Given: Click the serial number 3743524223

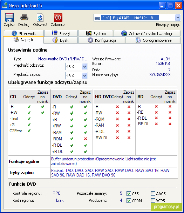Looking at the screenshot, I should [x=160, y=75].
